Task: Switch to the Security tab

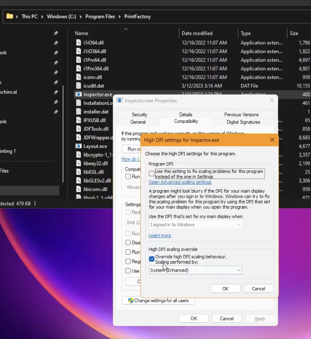Action: 140,114
